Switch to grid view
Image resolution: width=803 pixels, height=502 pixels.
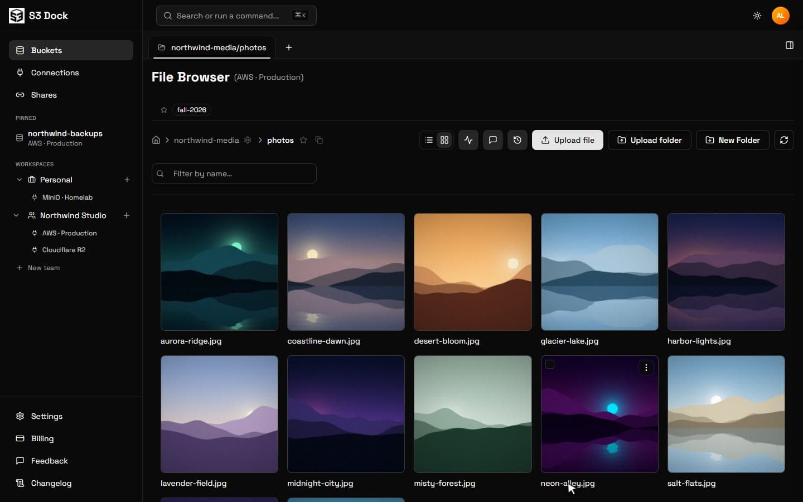(x=444, y=140)
